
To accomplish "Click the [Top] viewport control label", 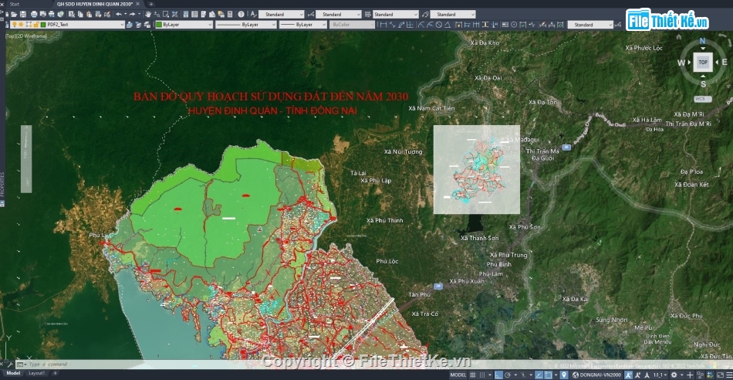I will 10,36.
